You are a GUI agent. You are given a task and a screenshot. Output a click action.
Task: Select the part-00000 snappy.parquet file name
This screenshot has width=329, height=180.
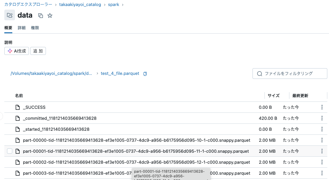pos(137,140)
